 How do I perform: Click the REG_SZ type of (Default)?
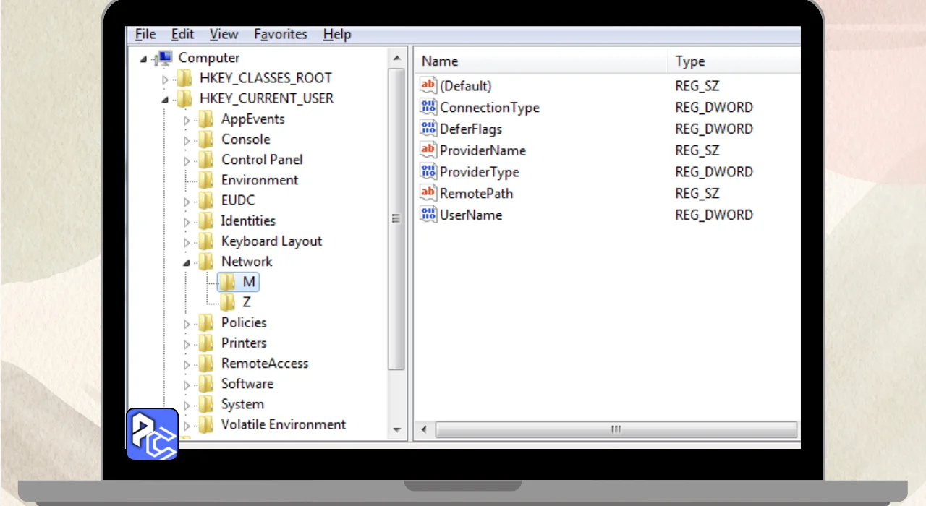(697, 85)
